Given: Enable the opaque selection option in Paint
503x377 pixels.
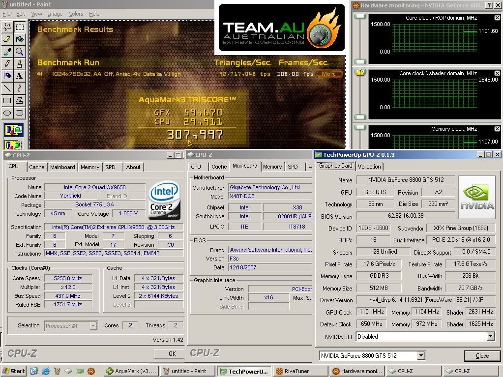Looking at the screenshot, I should click(x=13, y=130).
